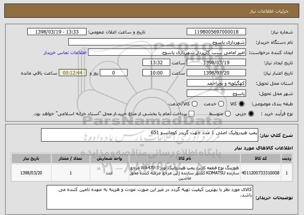The height and width of the screenshot is (215, 304).
Task: Click the تاریخ و ساعت اعلان عمومی field
Action: 57,32
